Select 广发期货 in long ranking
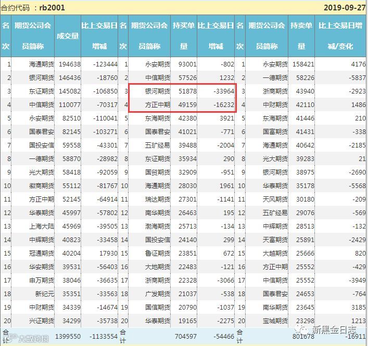368x346 pixels. (x=158, y=294)
